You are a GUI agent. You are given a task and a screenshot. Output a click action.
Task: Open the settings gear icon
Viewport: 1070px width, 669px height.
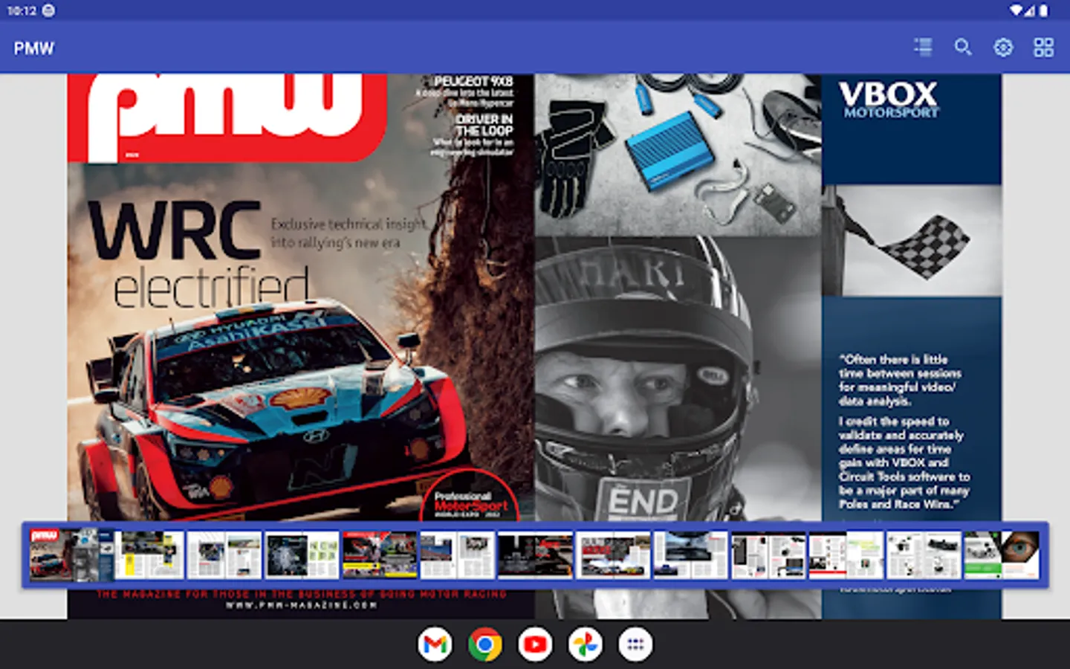(1003, 48)
